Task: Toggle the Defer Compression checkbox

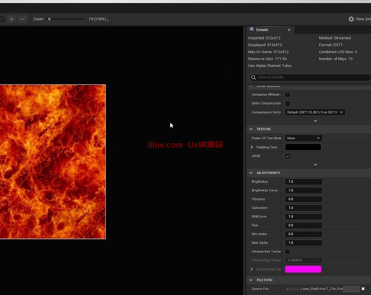Action: pos(288,103)
